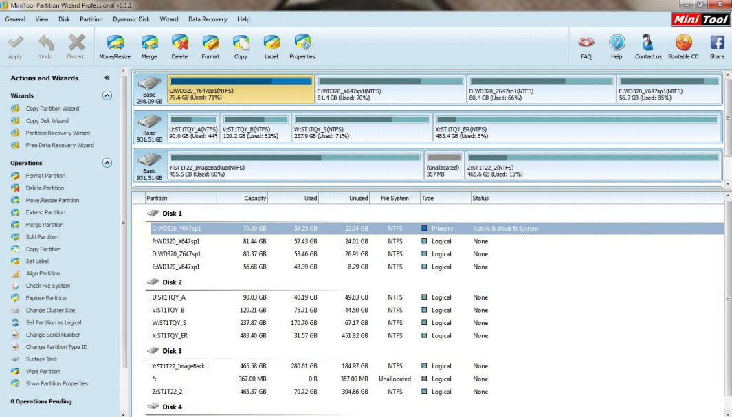This screenshot has width=732, height=417.
Task: Select the Unallocated 367 MB block
Action: point(443,166)
